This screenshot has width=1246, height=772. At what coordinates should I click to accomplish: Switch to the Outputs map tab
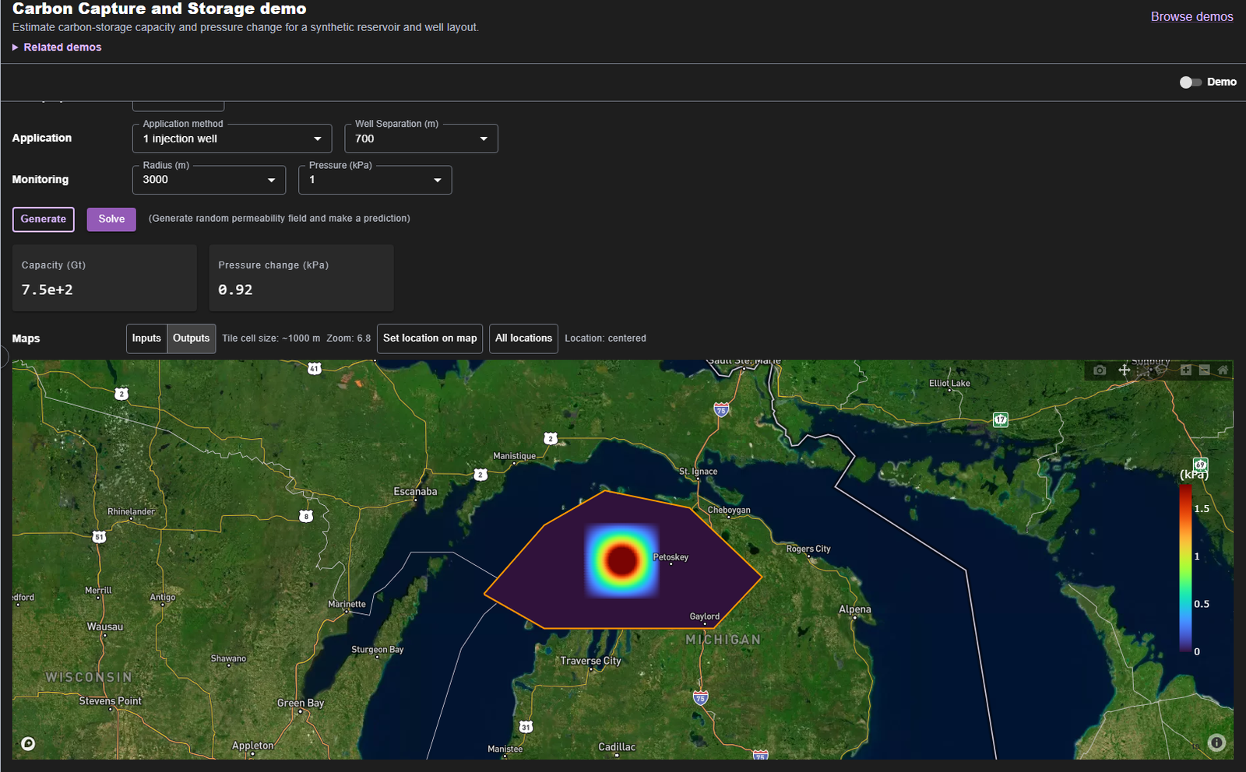pyautogui.click(x=192, y=339)
